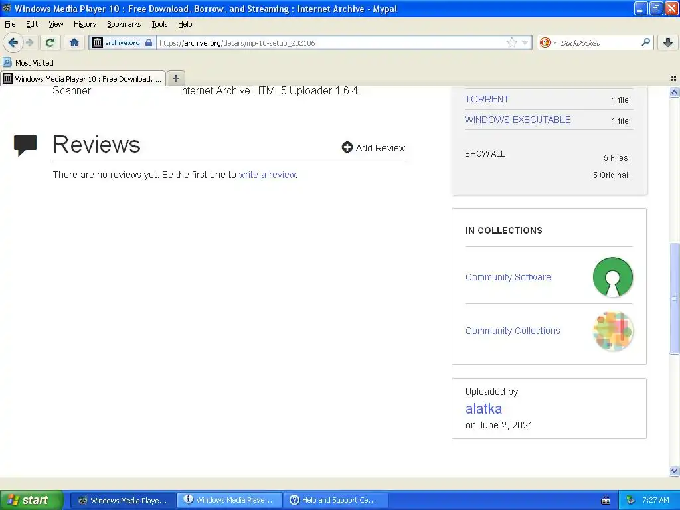Go to the Home page icon
The image size is (680, 510).
[74, 42]
